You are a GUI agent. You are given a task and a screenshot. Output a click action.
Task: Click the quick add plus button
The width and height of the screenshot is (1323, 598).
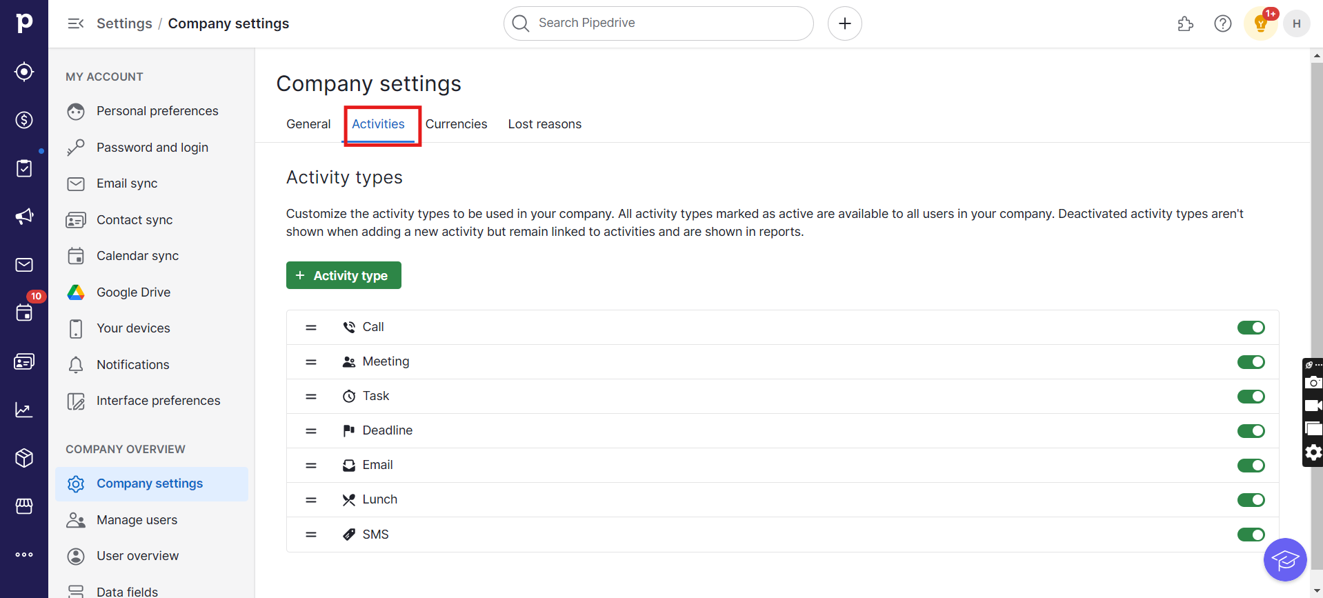(844, 23)
